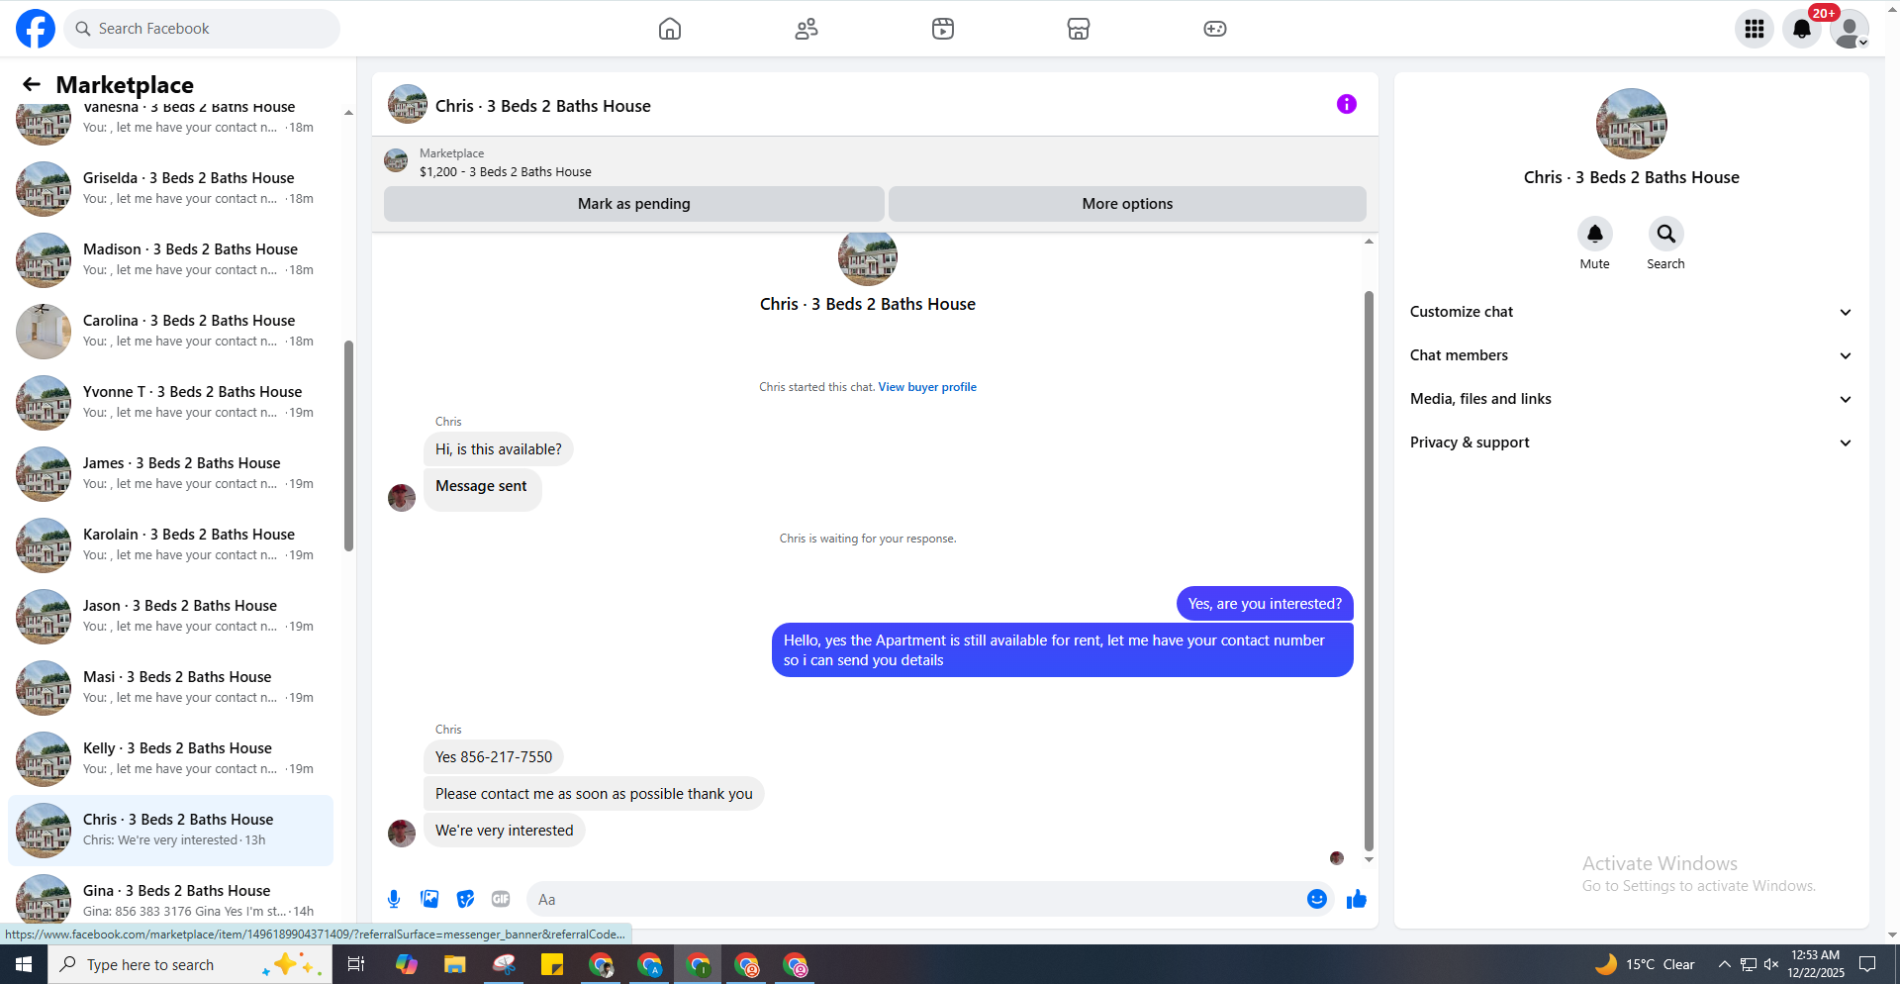Expand the Chat members section
Viewport: 1900px width, 984px height.
click(x=1631, y=355)
